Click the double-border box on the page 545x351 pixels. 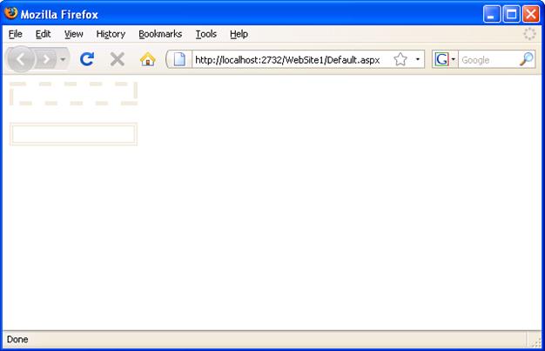tap(73, 134)
